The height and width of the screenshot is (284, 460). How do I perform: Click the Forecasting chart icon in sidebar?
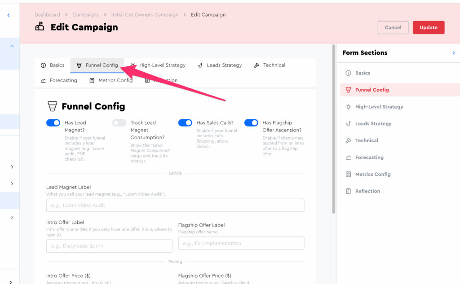point(348,157)
